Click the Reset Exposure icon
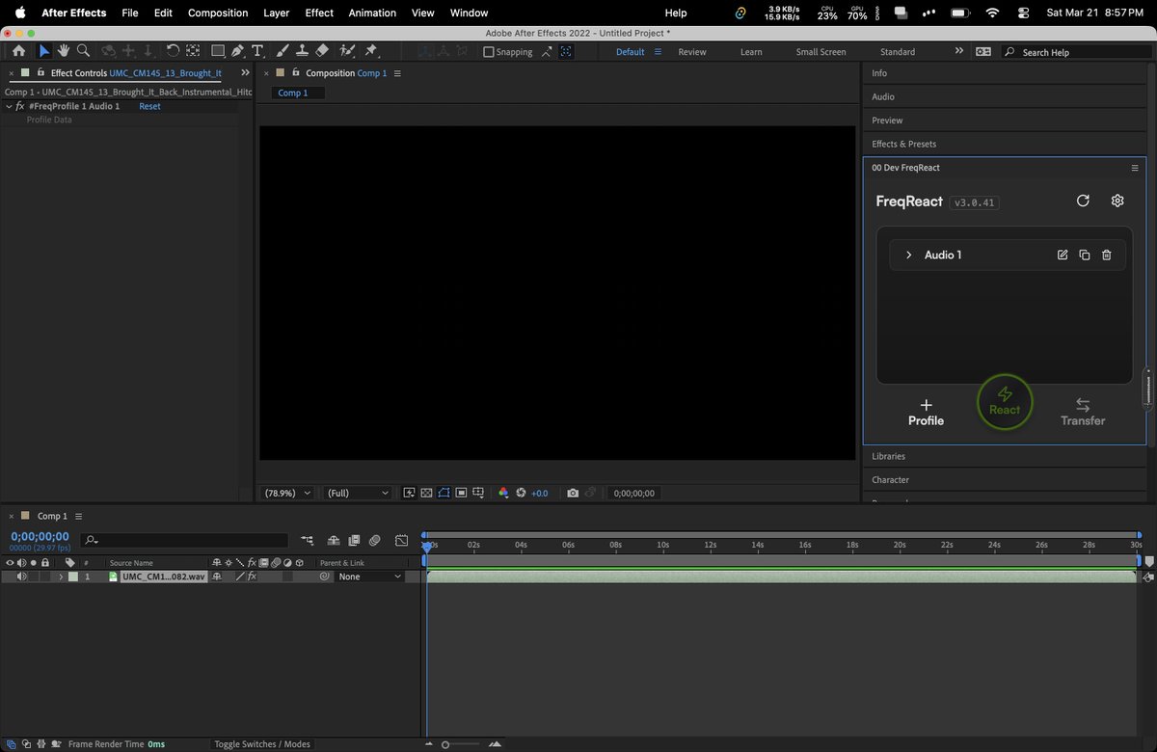Image resolution: width=1157 pixels, height=752 pixels. coord(521,493)
